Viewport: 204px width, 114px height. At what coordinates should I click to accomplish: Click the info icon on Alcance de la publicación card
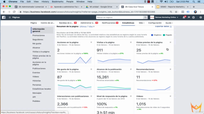click(131, 69)
